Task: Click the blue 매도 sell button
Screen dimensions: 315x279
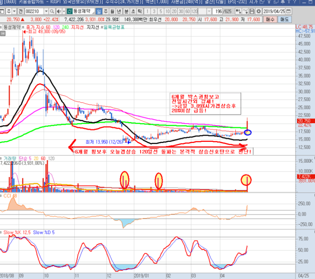Action: click(284, 19)
